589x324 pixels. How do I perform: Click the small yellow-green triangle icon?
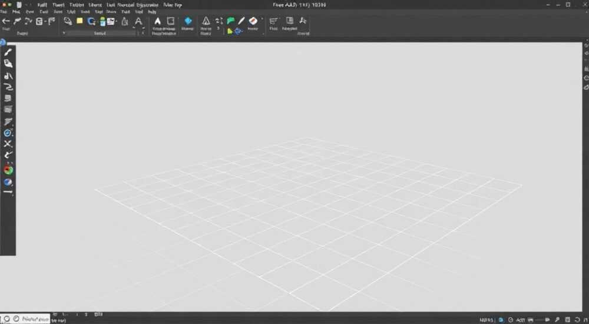pyautogui.click(x=230, y=32)
